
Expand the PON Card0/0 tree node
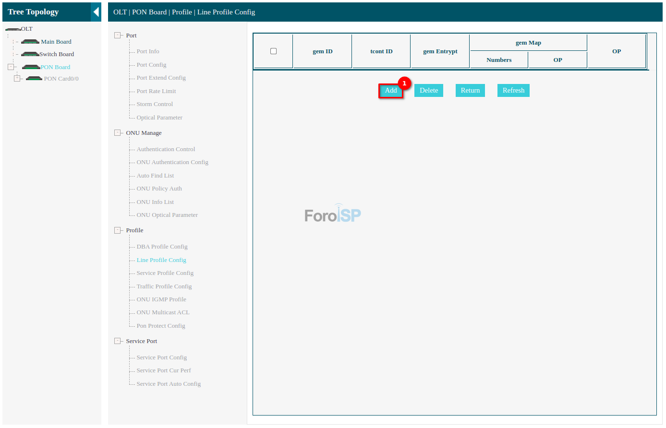(17, 79)
